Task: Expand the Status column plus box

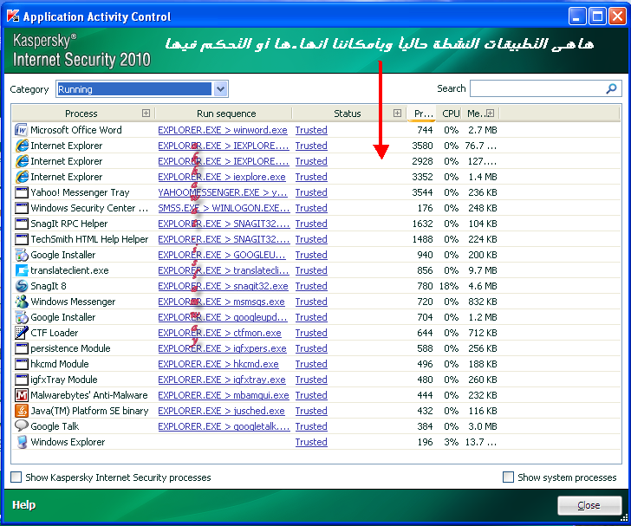Action: point(397,114)
